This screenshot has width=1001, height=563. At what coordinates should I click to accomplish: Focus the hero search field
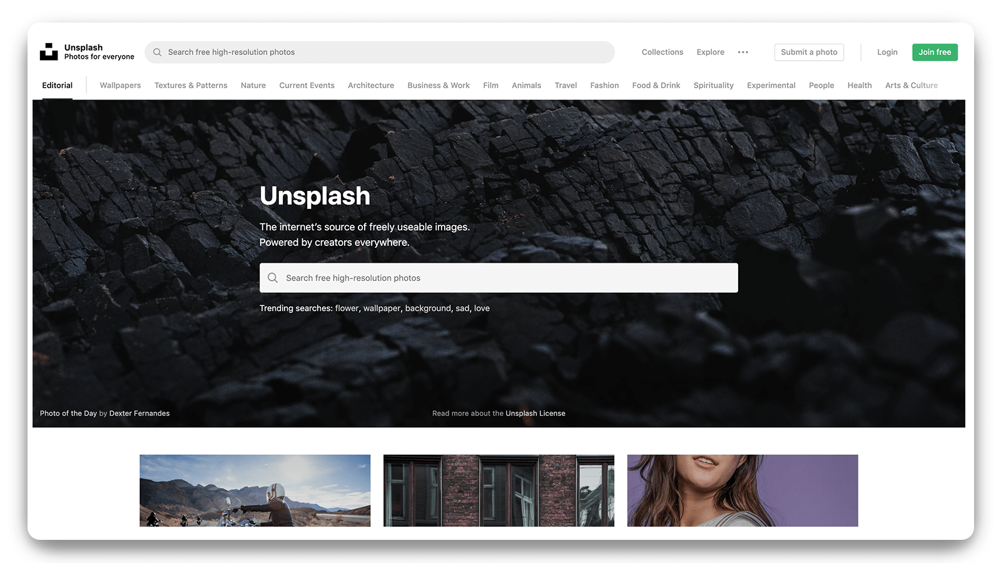click(499, 278)
